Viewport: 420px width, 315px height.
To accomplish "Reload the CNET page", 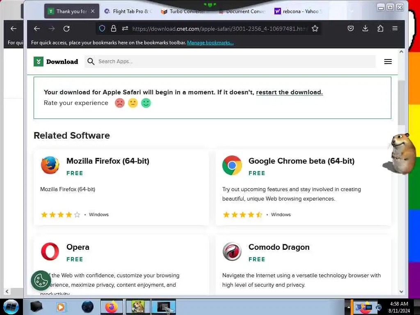I will (x=66, y=29).
